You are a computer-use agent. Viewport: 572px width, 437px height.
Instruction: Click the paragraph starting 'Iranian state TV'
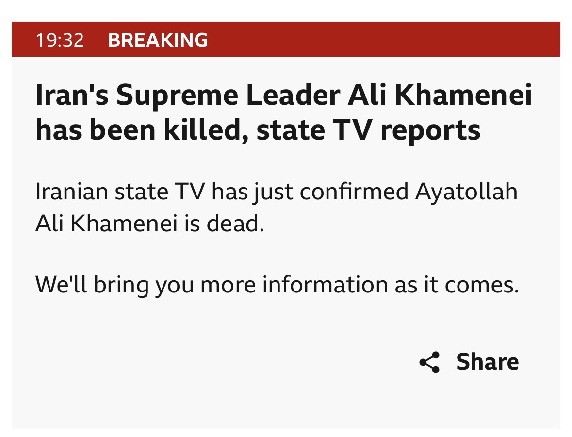(277, 208)
